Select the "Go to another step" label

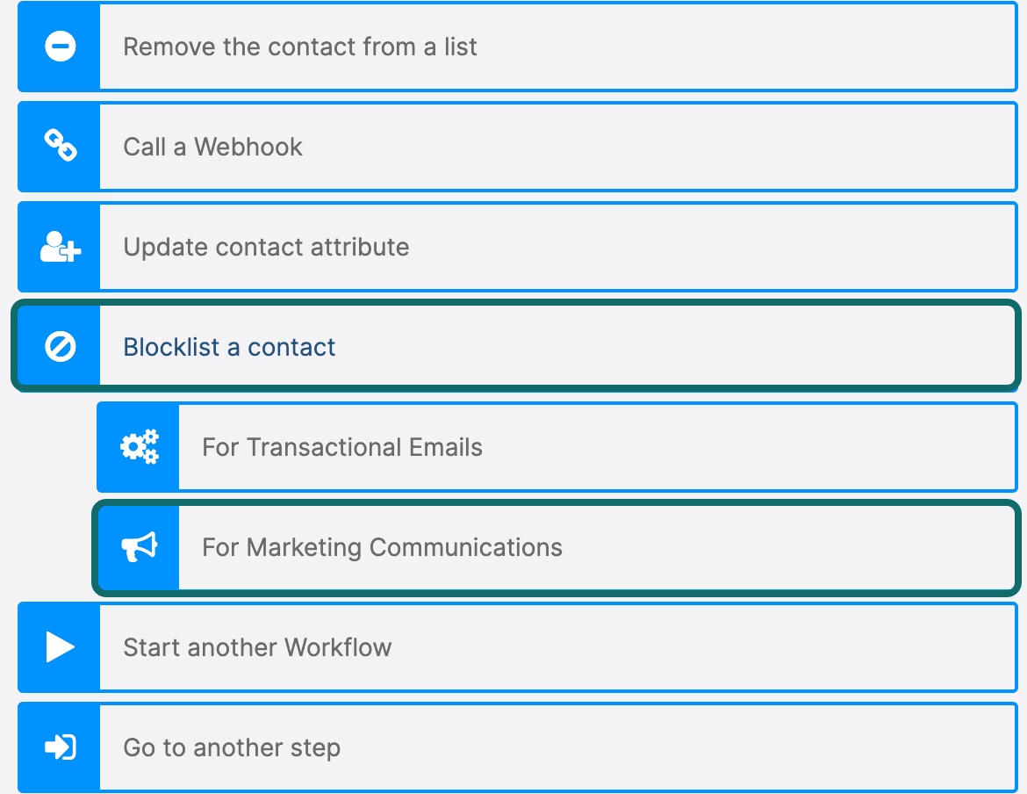coord(232,747)
